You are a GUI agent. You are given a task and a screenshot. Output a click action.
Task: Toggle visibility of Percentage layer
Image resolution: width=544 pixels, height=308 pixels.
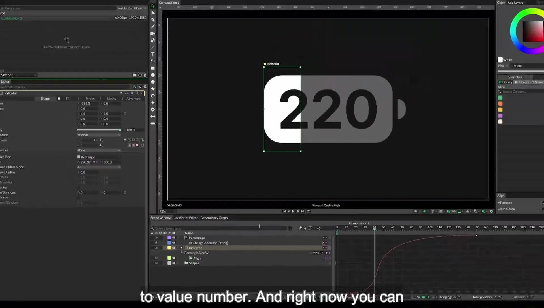156,238
